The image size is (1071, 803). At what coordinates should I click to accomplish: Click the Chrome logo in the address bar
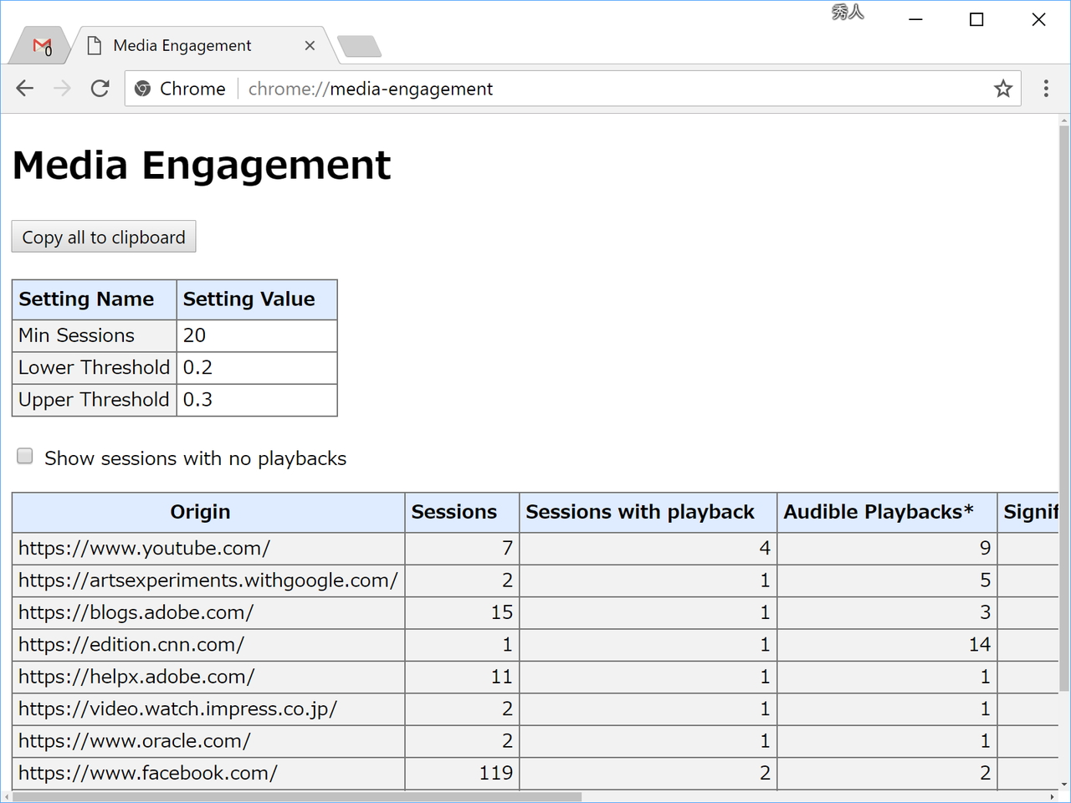(142, 88)
